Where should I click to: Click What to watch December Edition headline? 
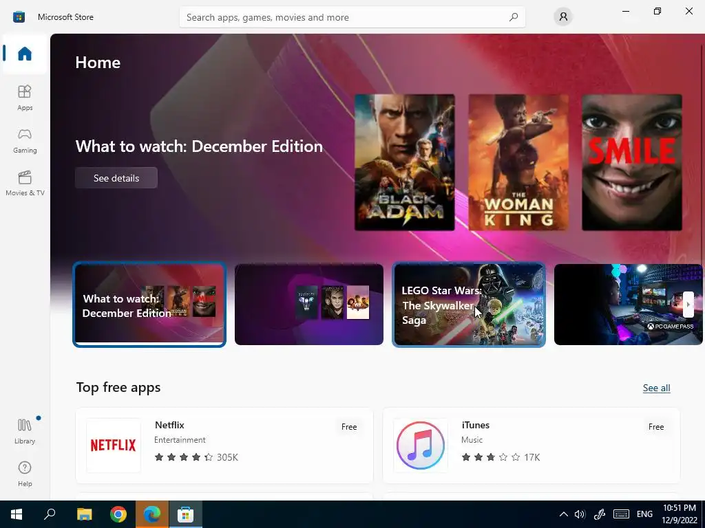[x=199, y=146]
